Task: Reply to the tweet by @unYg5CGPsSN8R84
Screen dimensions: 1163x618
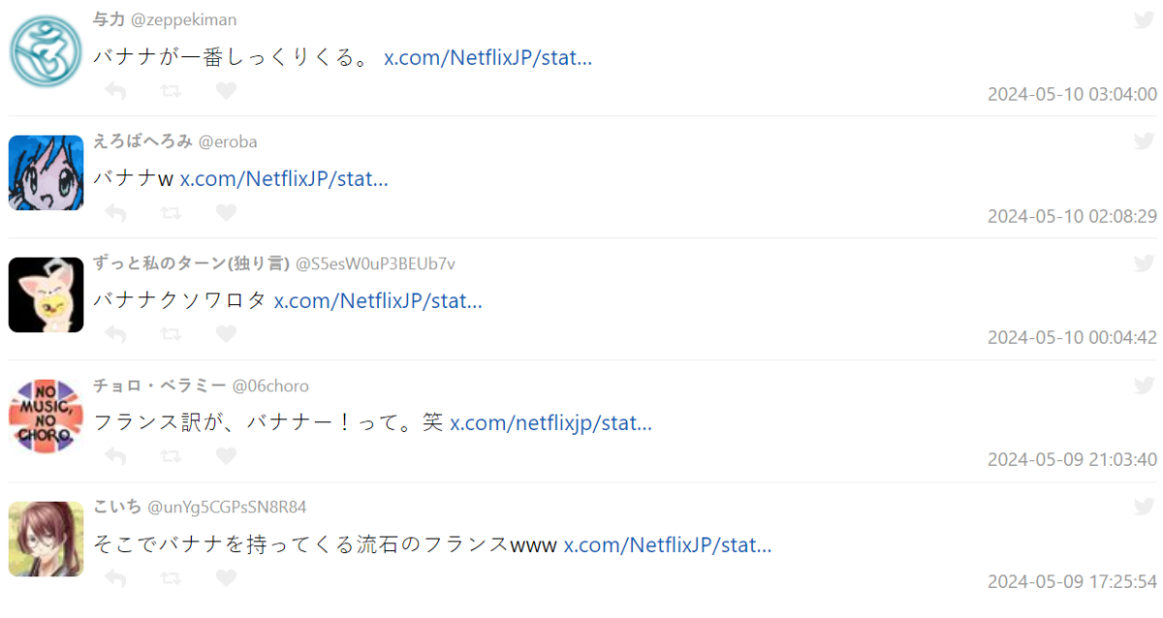Action: (x=115, y=578)
